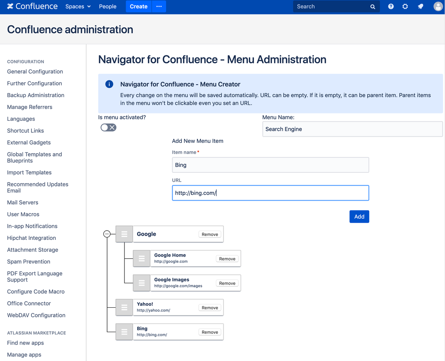
Task: Open Attachment Storage link
Action: (33, 250)
